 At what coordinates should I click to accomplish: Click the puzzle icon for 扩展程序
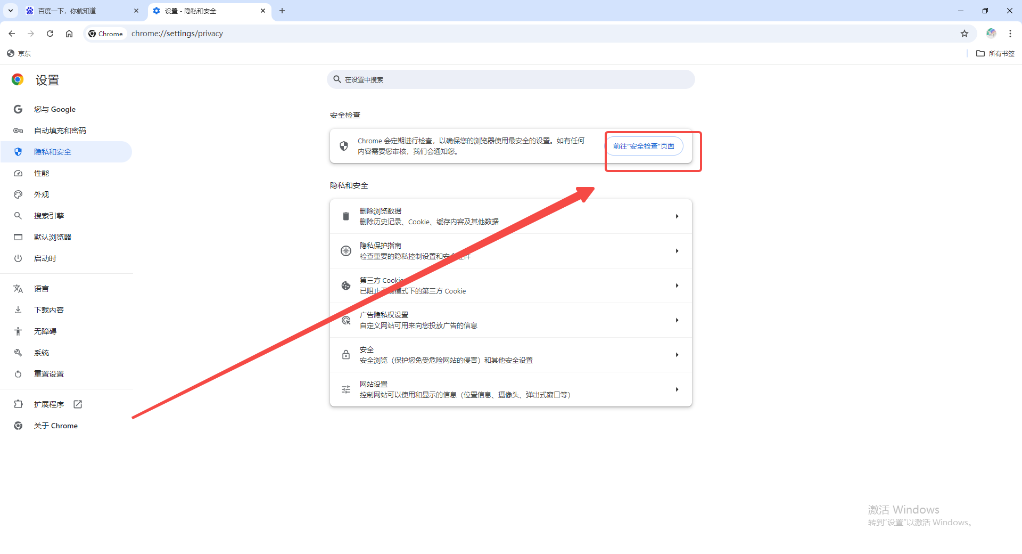tap(18, 404)
